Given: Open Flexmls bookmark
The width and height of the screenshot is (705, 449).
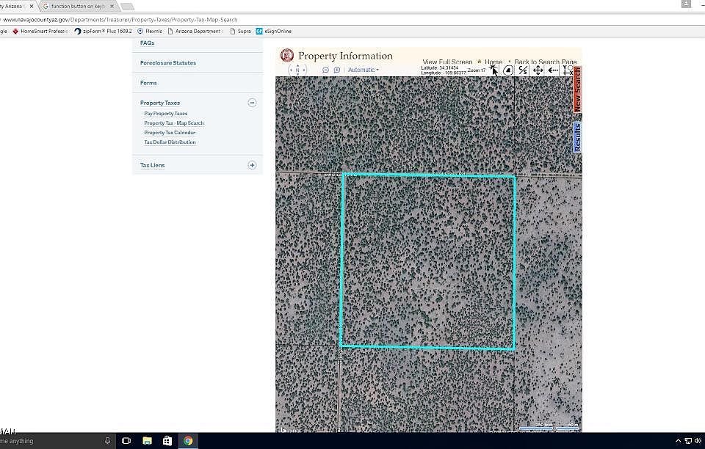Looking at the screenshot, I should coord(149,31).
